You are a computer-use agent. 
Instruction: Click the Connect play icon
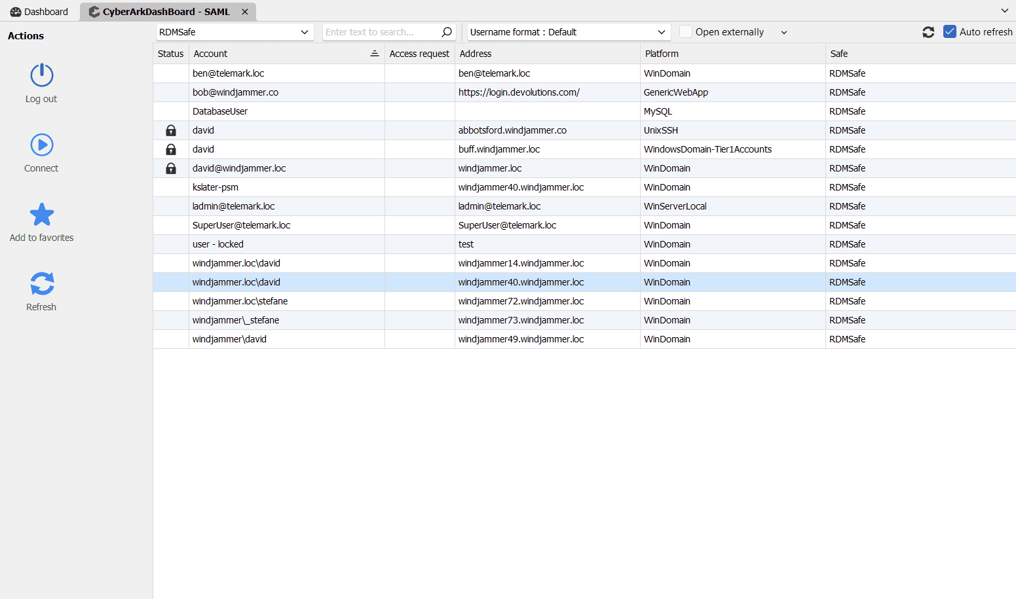coord(42,145)
